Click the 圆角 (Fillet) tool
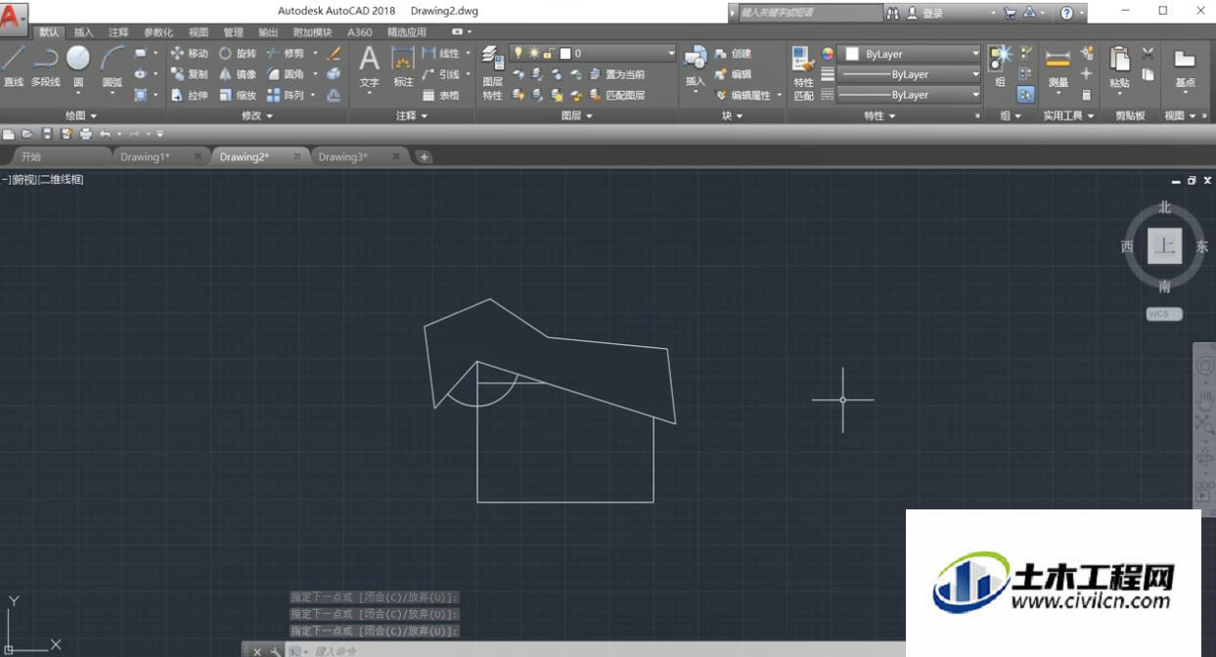 (x=286, y=74)
